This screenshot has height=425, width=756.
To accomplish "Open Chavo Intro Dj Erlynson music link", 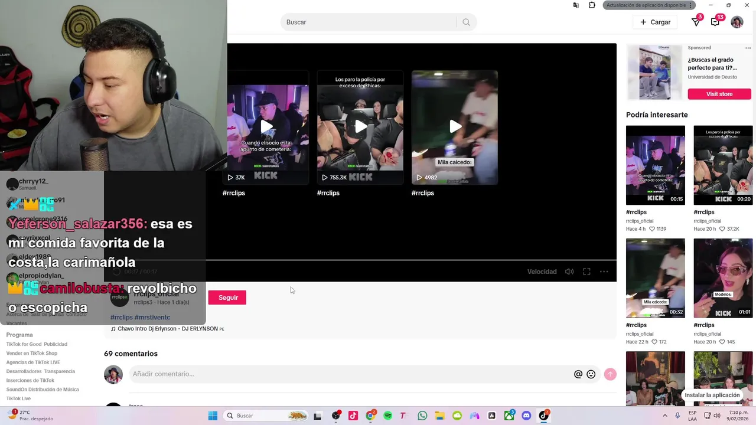I will click(168, 329).
